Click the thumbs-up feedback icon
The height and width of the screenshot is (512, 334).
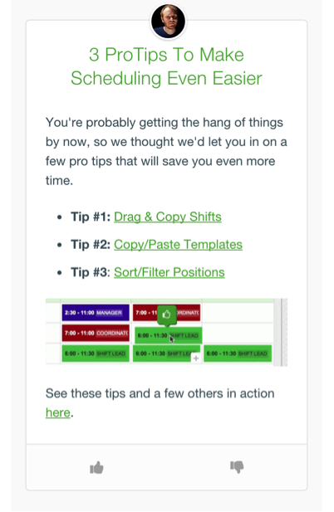[96, 467]
